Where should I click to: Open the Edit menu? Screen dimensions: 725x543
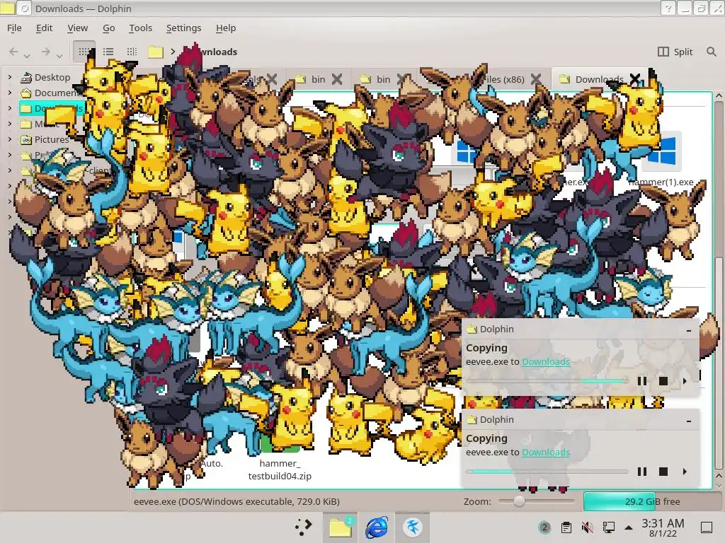(44, 28)
